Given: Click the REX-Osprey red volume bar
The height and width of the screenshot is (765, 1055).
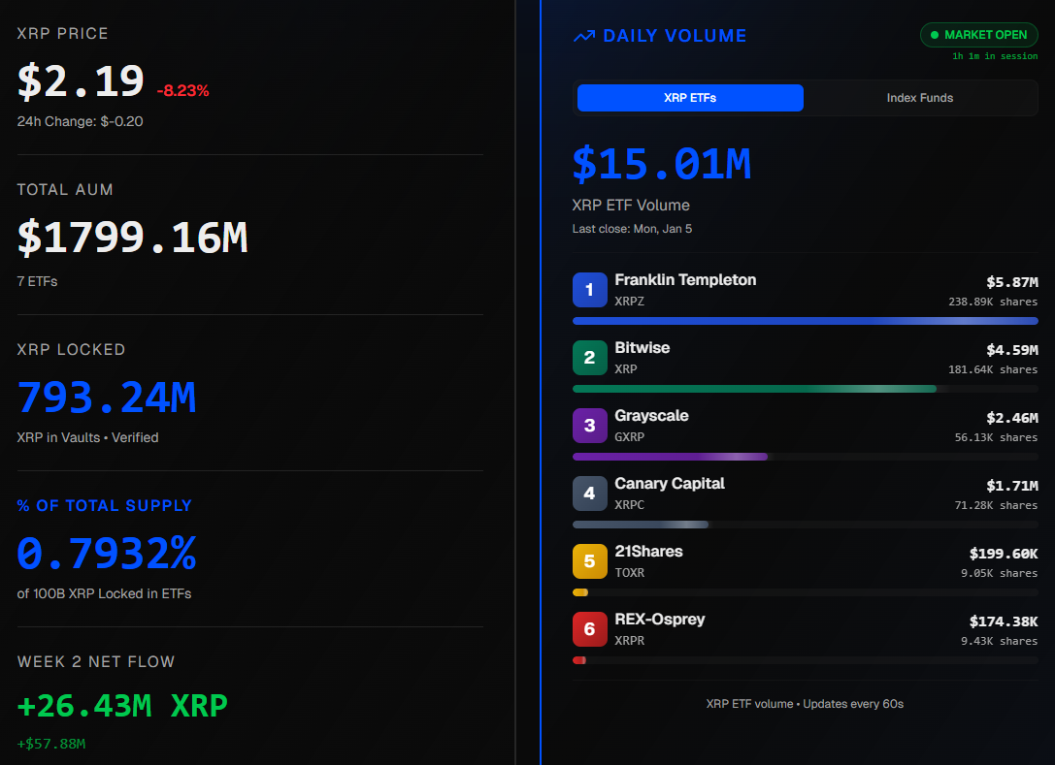Looking at the screenshot, I should [x=579, y=661].
